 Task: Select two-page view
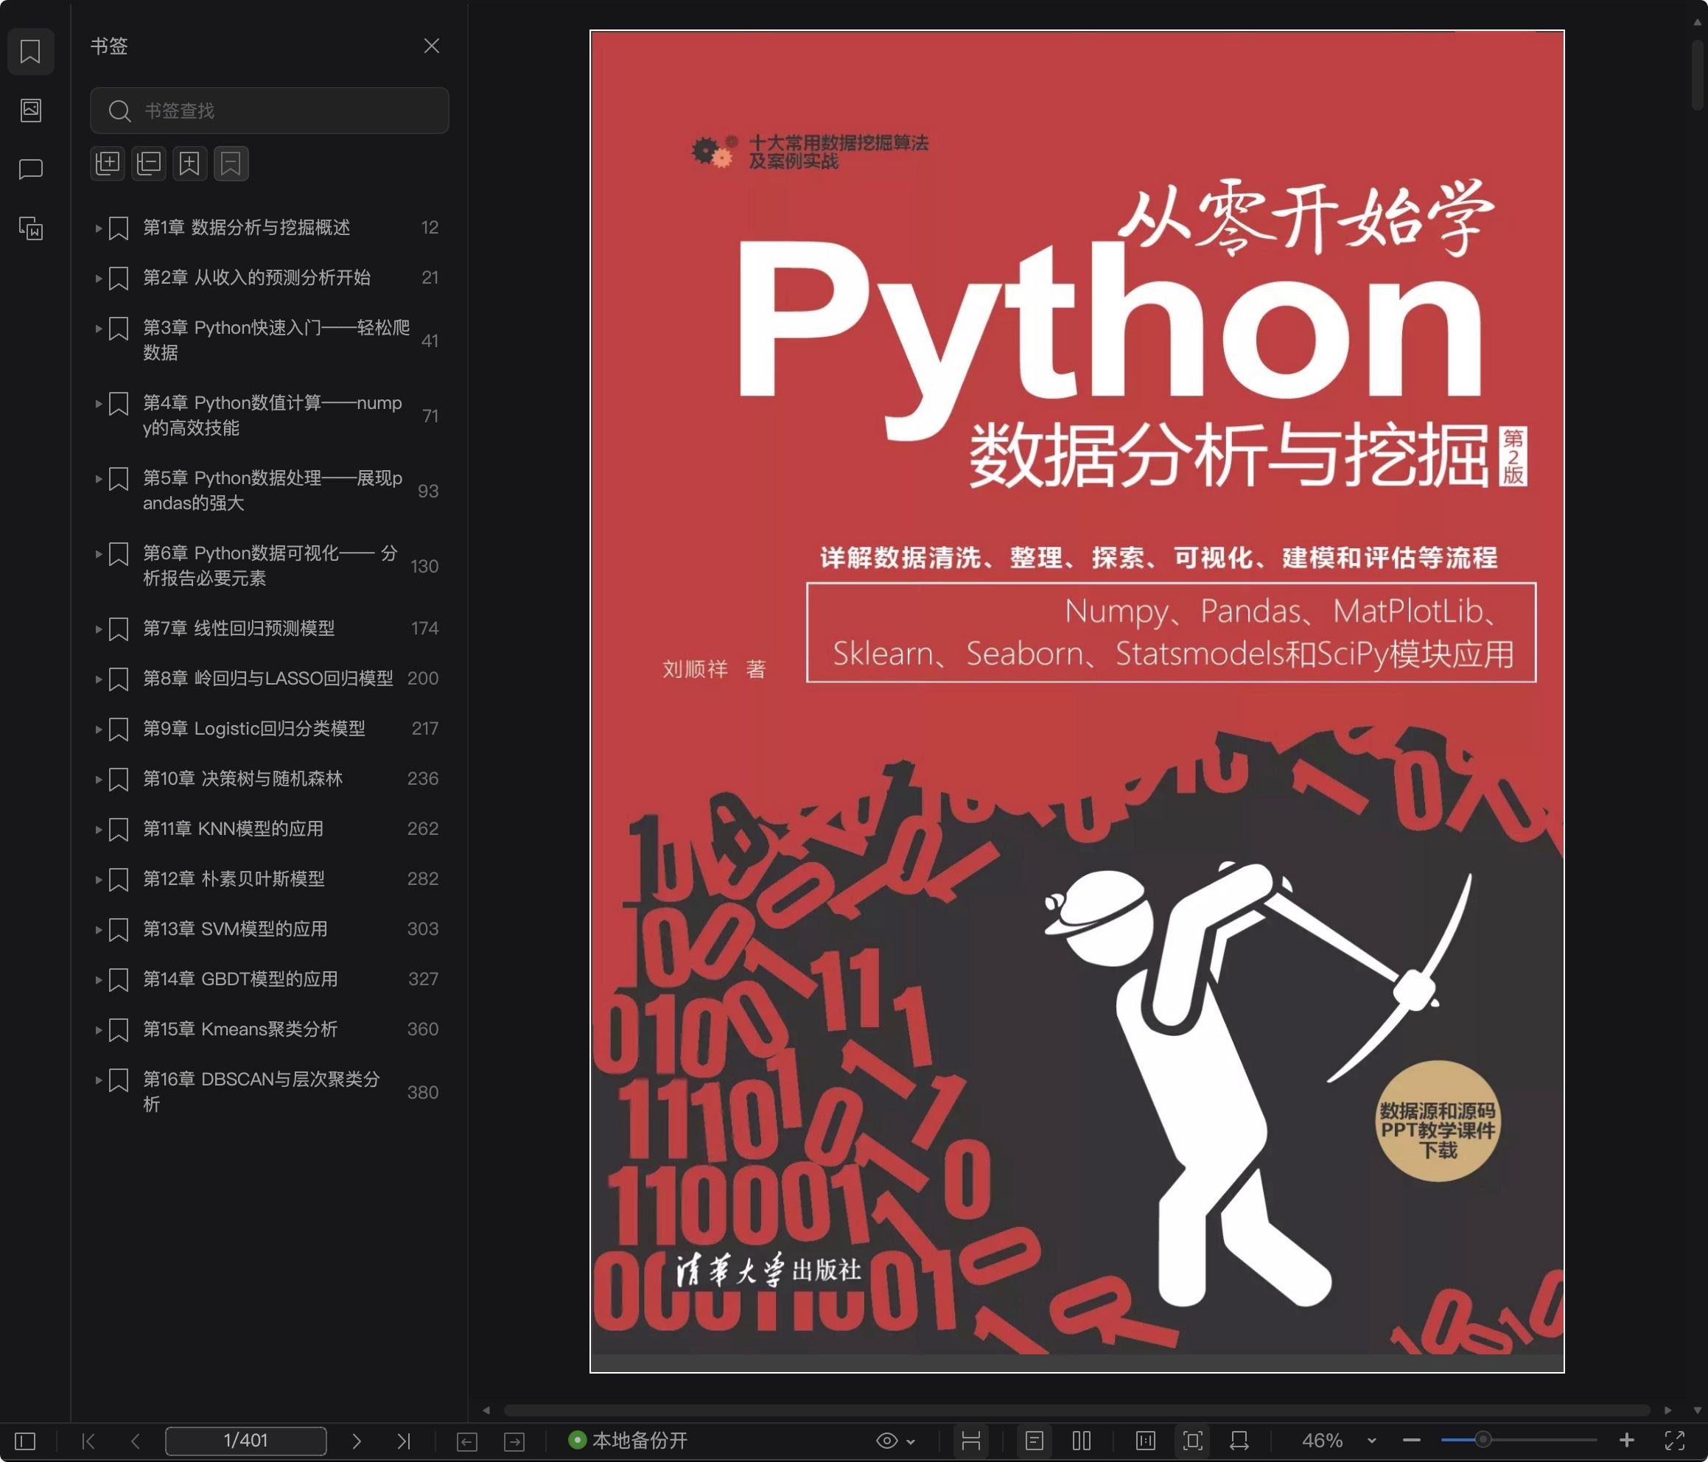pyautogui.click(x=1082, y=1441)
